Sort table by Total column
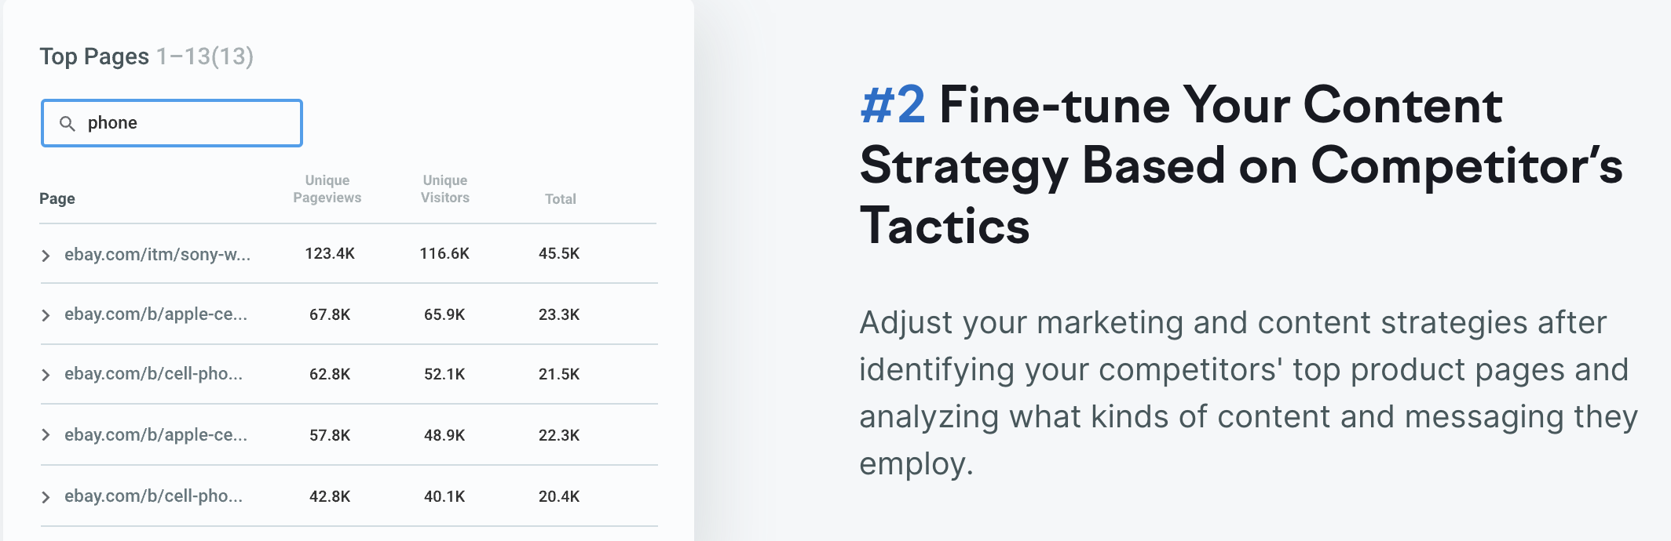The image size is (1671, 541). click(560, 198)
